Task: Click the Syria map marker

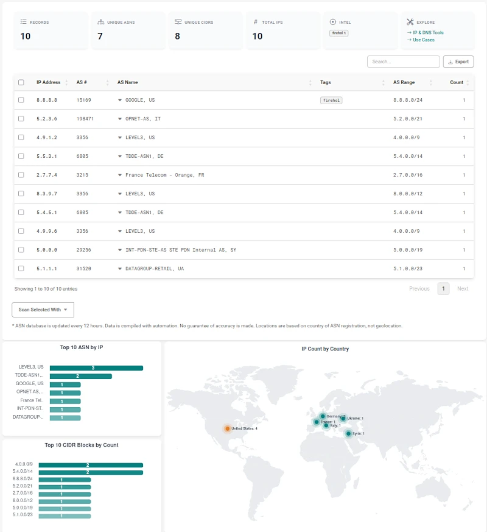Action: pos(348,433)
